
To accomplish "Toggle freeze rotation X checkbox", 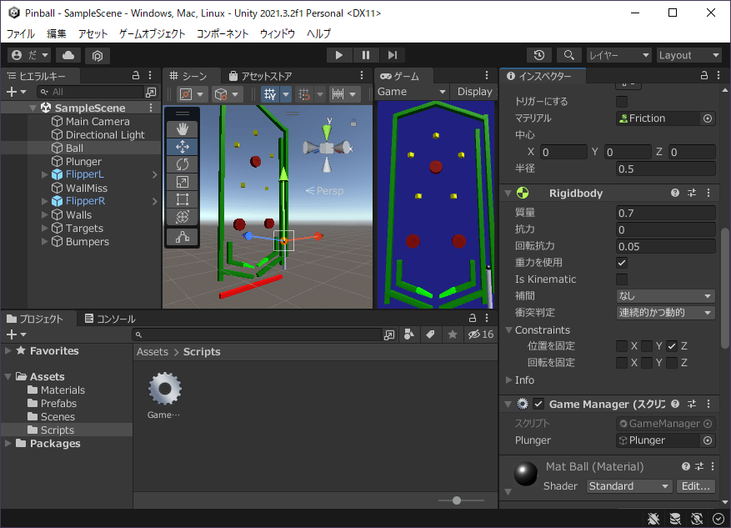I will click(622, 363).
